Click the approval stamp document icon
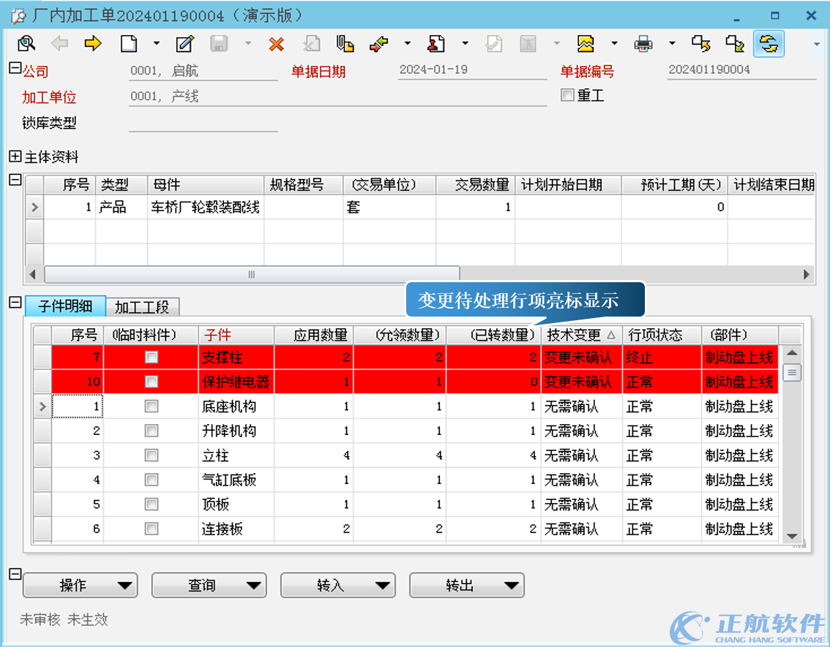 click(436, 43)
